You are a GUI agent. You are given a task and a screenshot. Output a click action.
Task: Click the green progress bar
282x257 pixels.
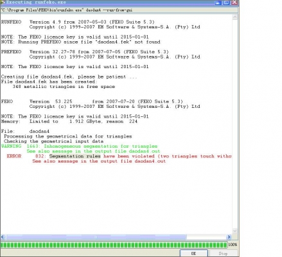[114, 245]
